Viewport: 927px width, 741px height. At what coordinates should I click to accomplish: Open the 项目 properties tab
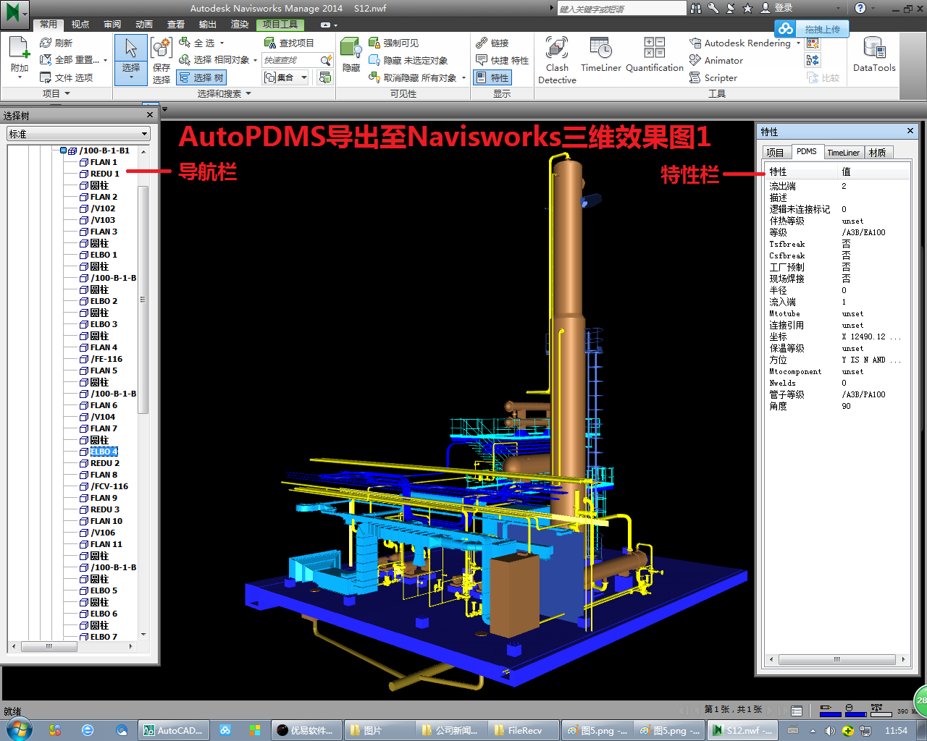(x=775, y=153)
